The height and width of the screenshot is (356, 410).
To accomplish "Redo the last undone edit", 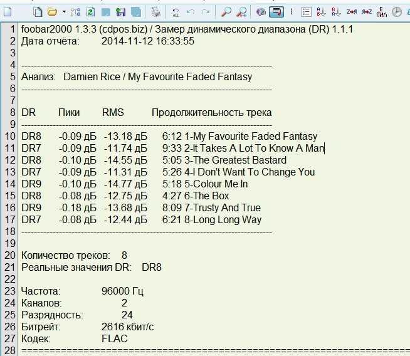I will point(206,12).
